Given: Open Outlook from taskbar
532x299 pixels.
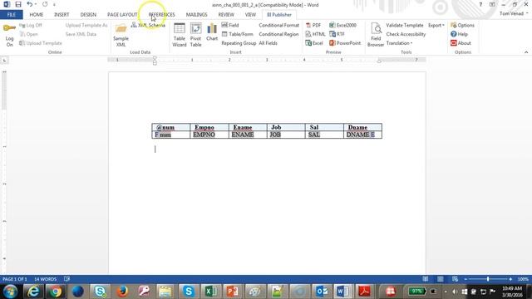Looking at the screenshot, I should point(322,292).
